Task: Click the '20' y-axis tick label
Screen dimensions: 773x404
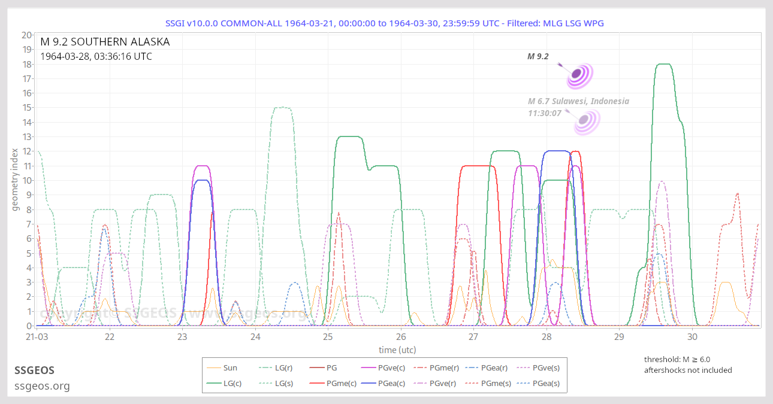Action: coord(27,35)
